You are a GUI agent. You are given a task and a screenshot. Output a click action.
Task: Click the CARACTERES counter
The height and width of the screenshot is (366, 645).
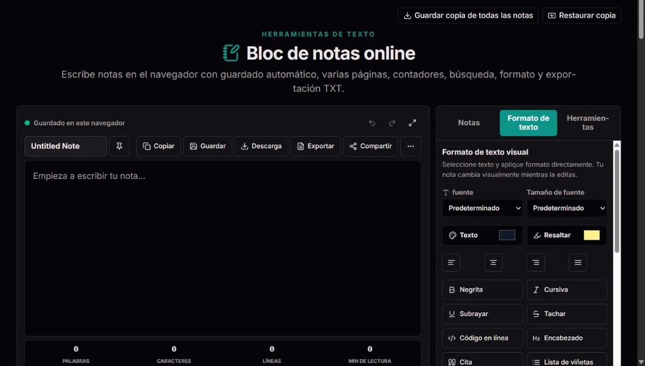click(174, 355)
